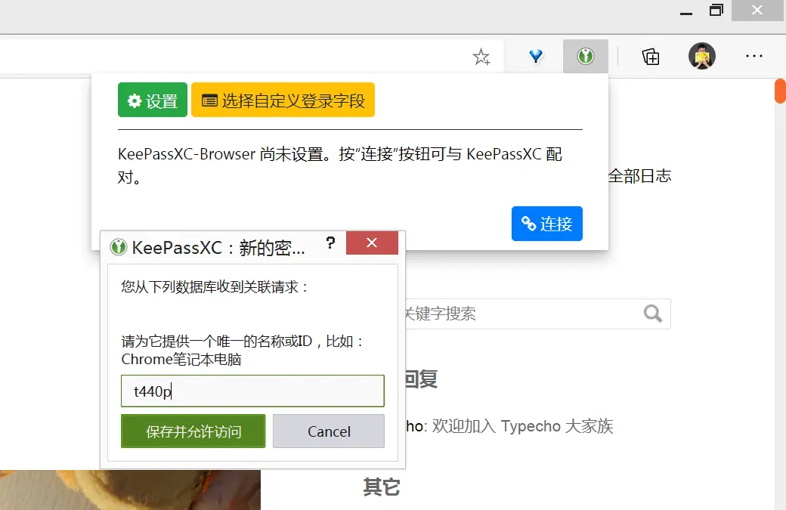Open the user profile avatar

pyautogui.click(x=702, y=57)
